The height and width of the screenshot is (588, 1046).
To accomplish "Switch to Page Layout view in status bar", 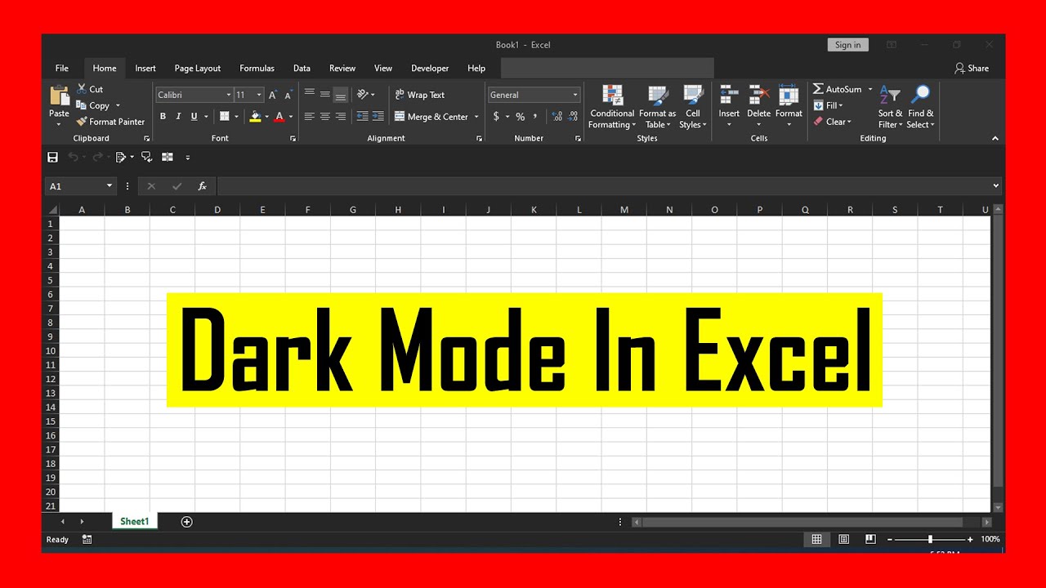I will (x=843, y=539).
